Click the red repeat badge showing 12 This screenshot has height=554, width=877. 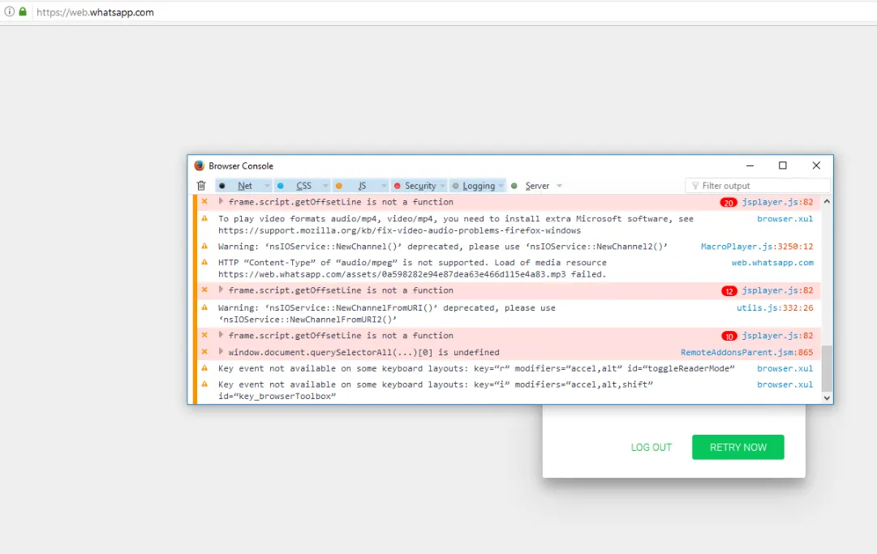click(x=729, y=290)
